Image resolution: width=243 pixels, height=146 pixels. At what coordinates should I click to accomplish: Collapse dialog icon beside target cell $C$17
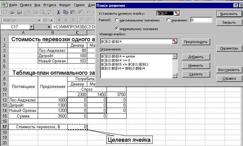[x=177, y=13]
